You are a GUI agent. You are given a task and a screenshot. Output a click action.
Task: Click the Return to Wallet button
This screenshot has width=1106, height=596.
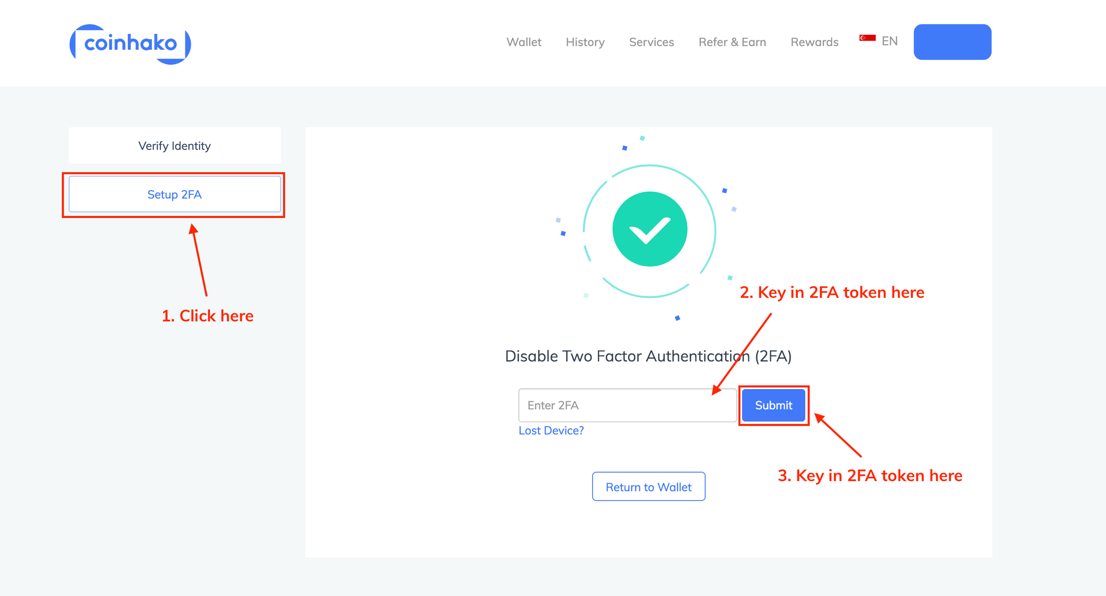point(649,486)
